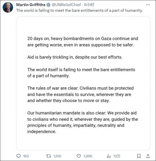The width and height of the screenshot is (156, 161).
Task: Bookmark this tweet
Action: 139,156
